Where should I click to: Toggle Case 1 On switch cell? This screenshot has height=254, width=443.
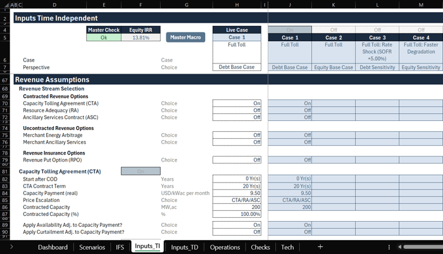tap(289, 29)
